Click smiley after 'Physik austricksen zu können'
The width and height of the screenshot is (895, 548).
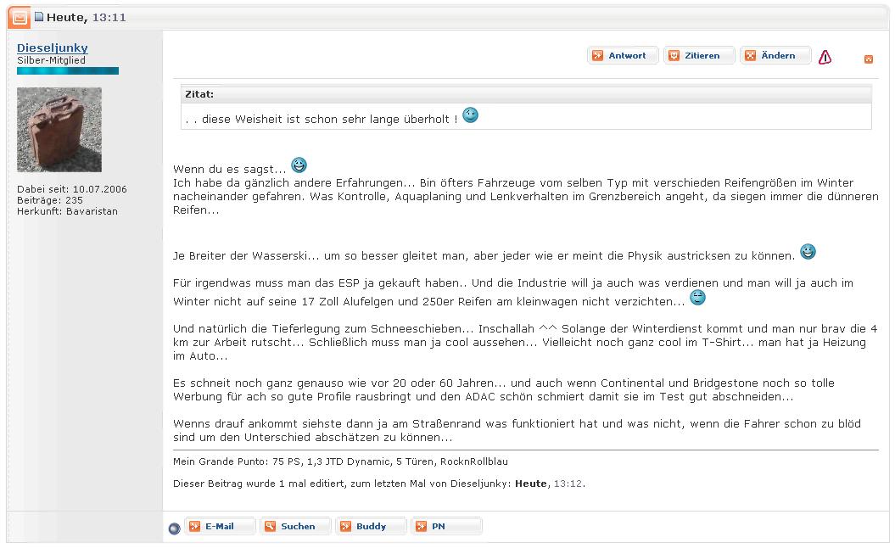click(x=808, y=252)
